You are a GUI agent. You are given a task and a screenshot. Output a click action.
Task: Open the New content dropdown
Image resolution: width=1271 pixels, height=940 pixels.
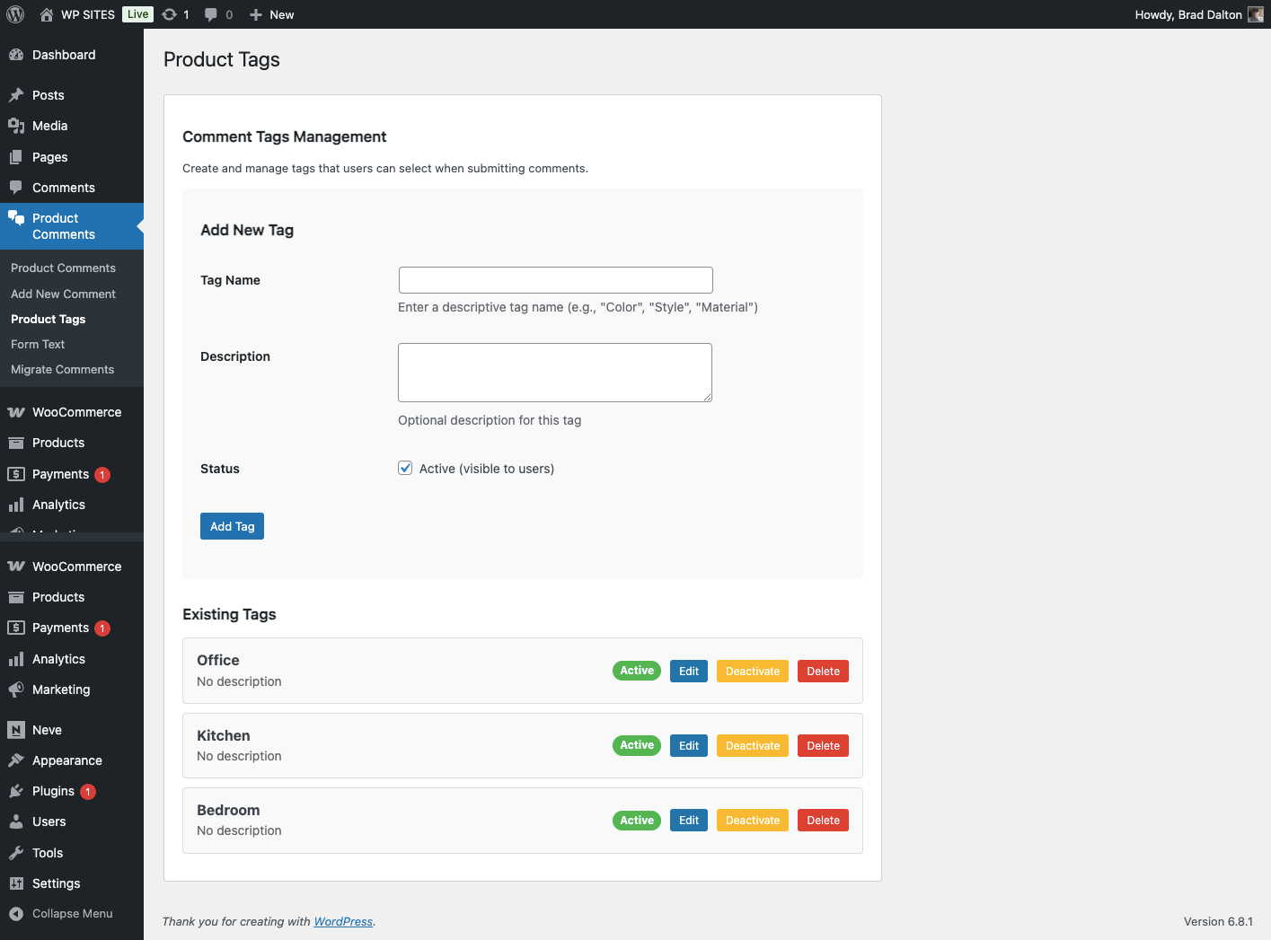[272, 14]
